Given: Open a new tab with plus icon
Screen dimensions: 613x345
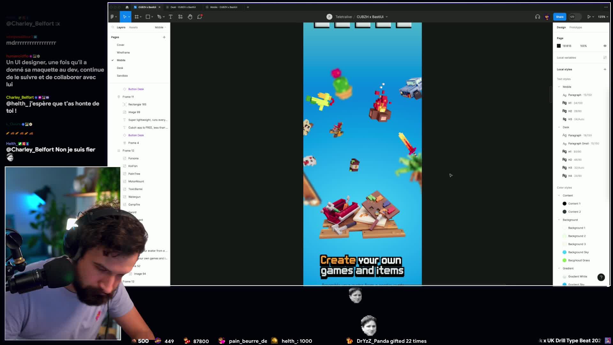Looking at the screenshot, I should tap(248, 7).
